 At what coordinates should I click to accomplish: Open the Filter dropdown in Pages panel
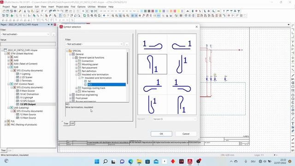(x=48, y=34)
